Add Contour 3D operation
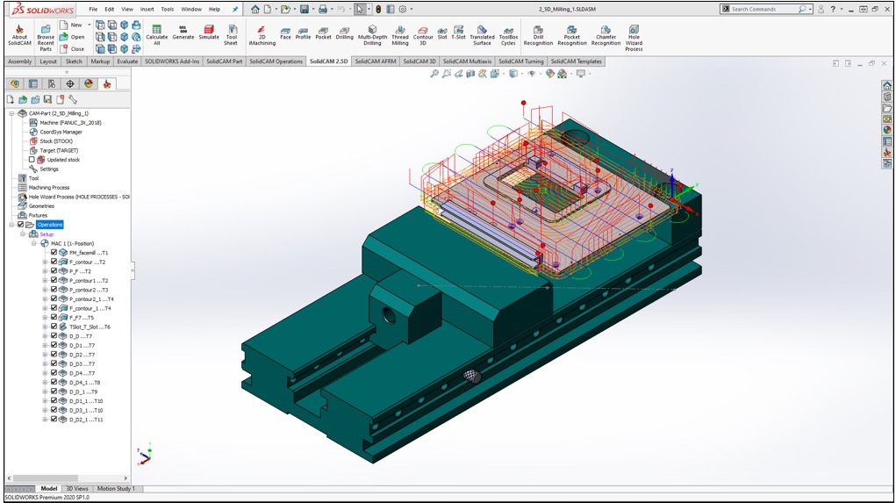Viewport: 896px width, 503px height. tap(423, 35)
